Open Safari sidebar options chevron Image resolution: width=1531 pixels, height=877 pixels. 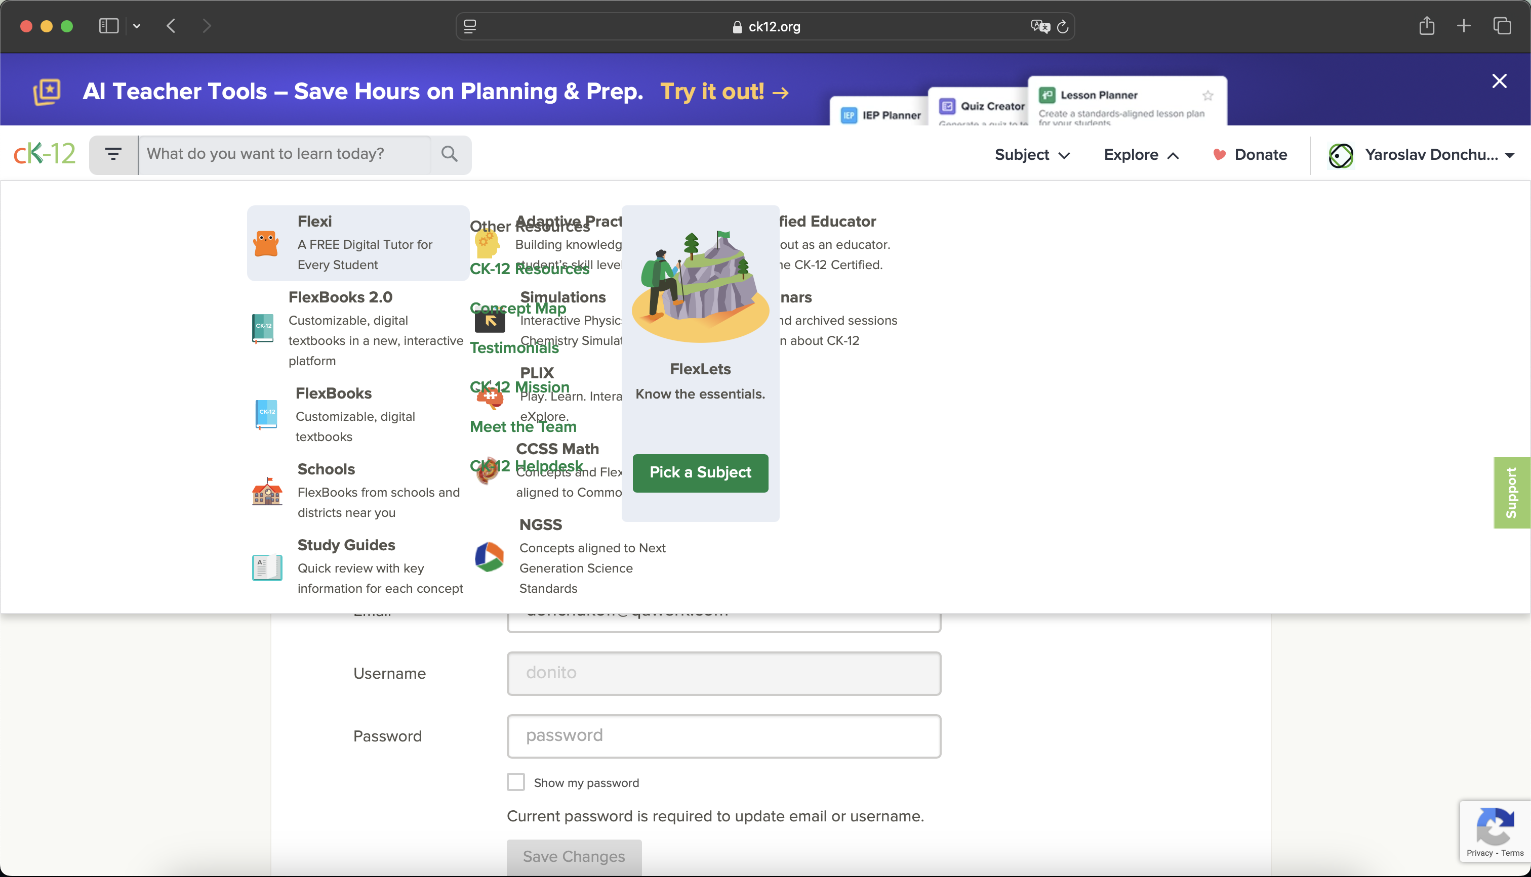(137, 26)
